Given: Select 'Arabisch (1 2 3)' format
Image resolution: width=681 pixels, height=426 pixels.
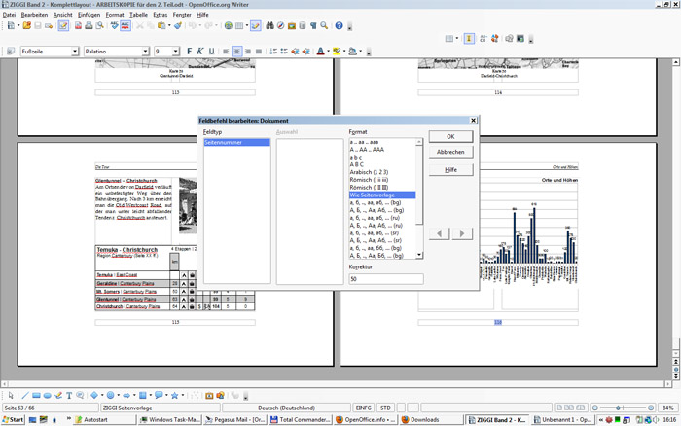Looking at the screenshot, I should 370,172.
